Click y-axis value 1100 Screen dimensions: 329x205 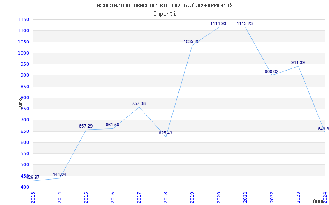(x=23, y=30)
